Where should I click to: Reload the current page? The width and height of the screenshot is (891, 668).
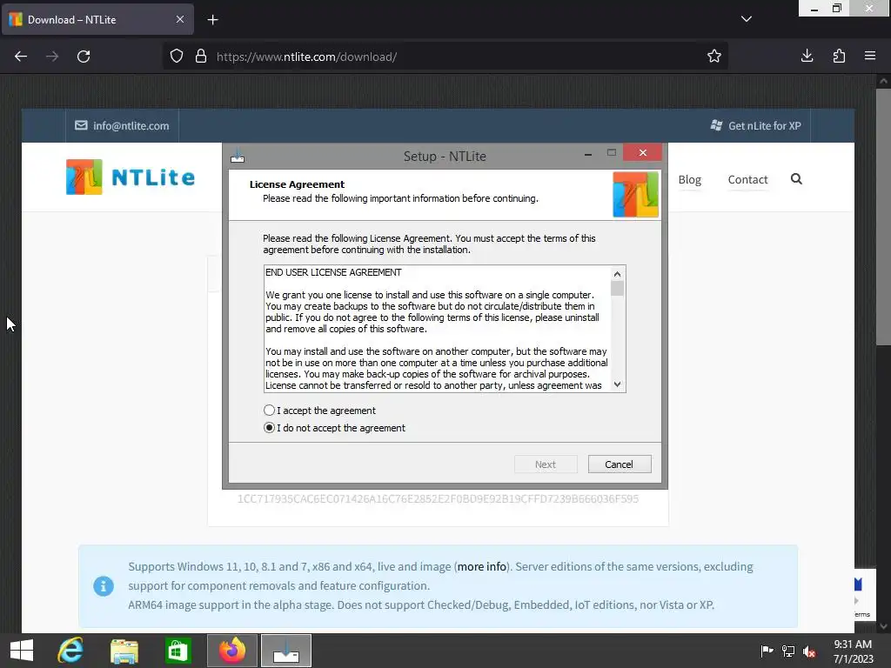[84, 57]
